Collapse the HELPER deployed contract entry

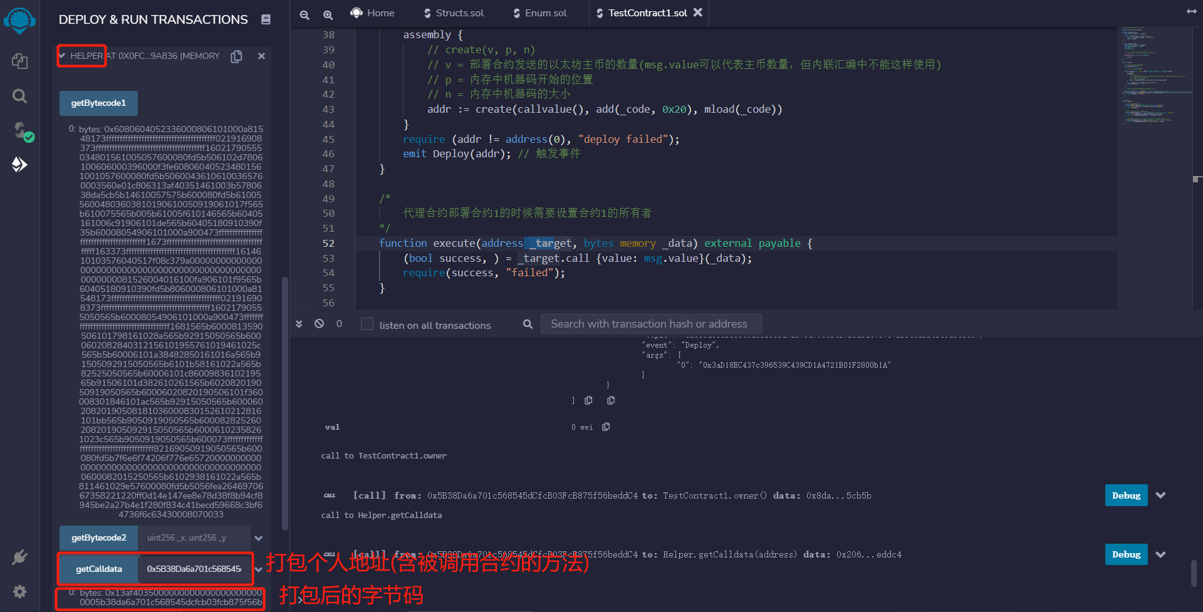[61, 56]
